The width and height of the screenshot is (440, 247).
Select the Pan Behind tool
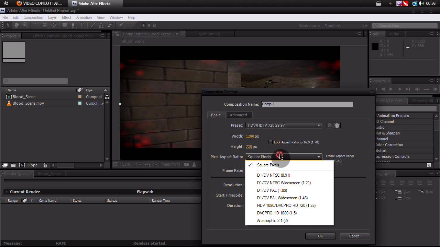[x=54, y=25]
